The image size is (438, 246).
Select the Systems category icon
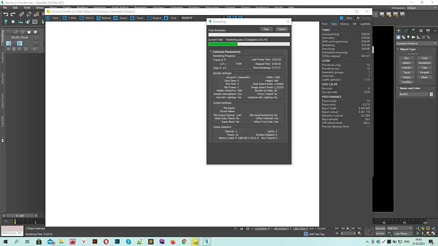pyautogui.click(x=428, y=37)
